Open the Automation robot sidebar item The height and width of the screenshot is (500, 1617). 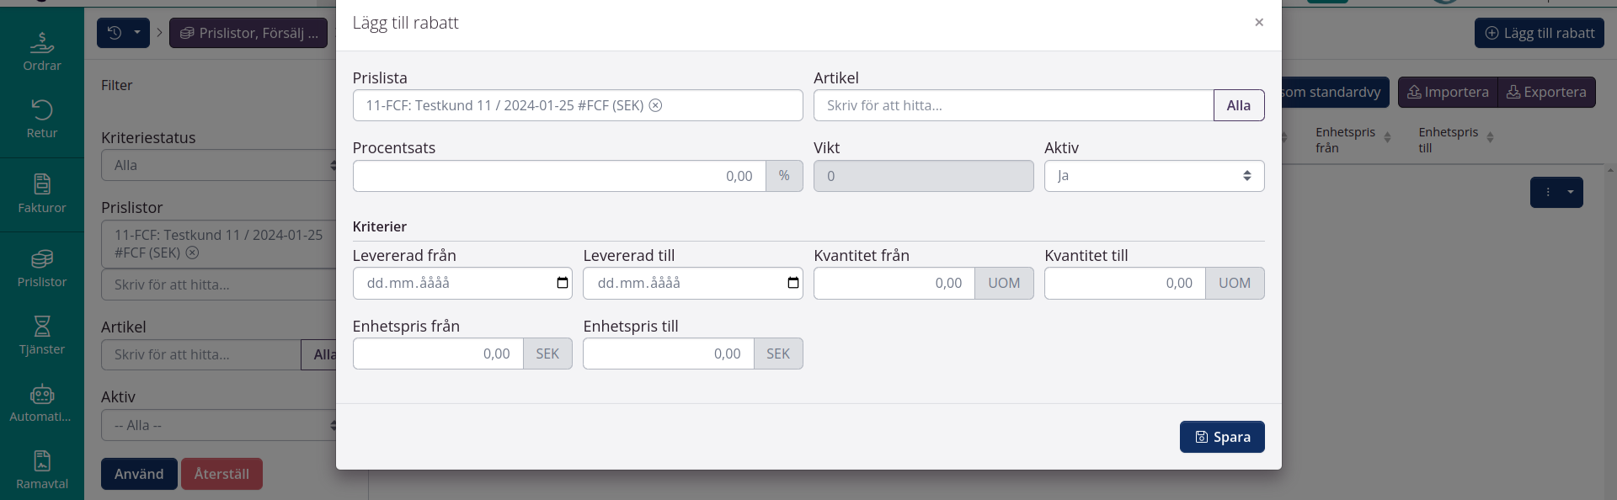tap(42, 402)
